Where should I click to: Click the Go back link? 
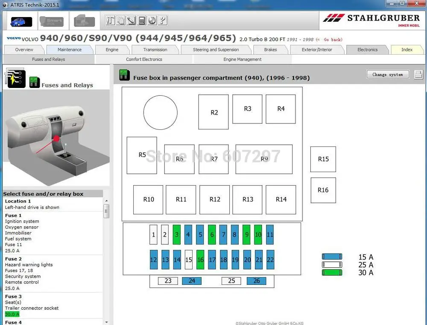coord(333,39)
